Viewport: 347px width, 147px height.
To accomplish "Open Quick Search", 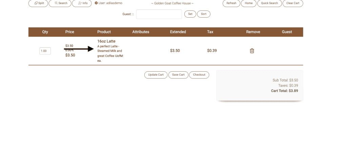I will (x=269, y=3).
